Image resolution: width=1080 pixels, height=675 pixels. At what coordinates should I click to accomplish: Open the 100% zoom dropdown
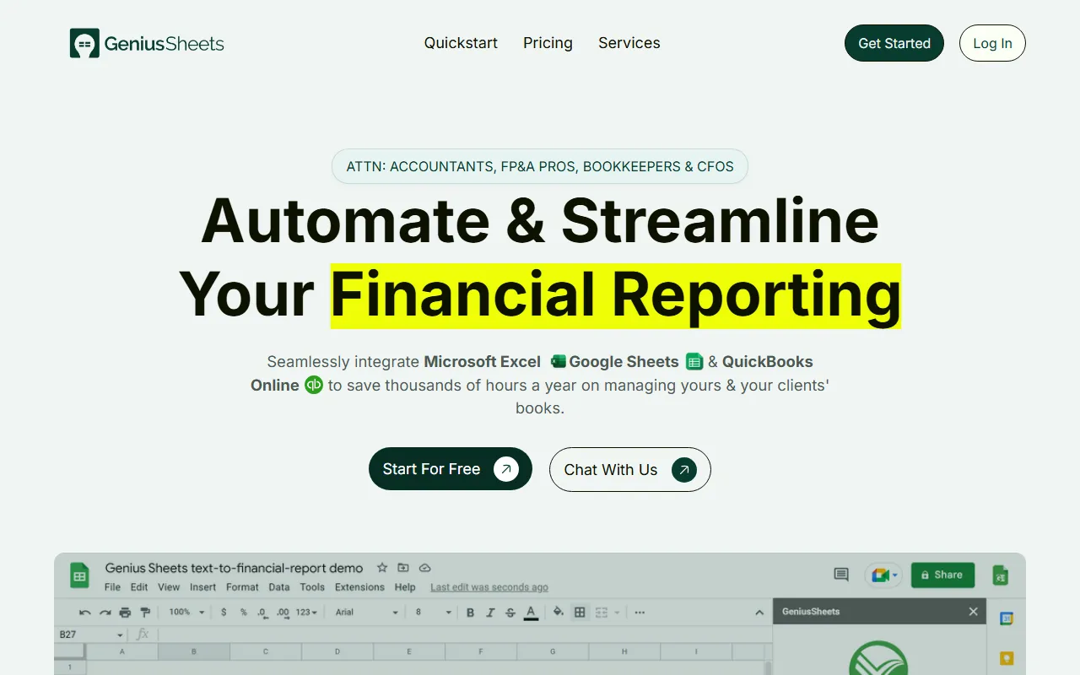(x=186, y=613)
